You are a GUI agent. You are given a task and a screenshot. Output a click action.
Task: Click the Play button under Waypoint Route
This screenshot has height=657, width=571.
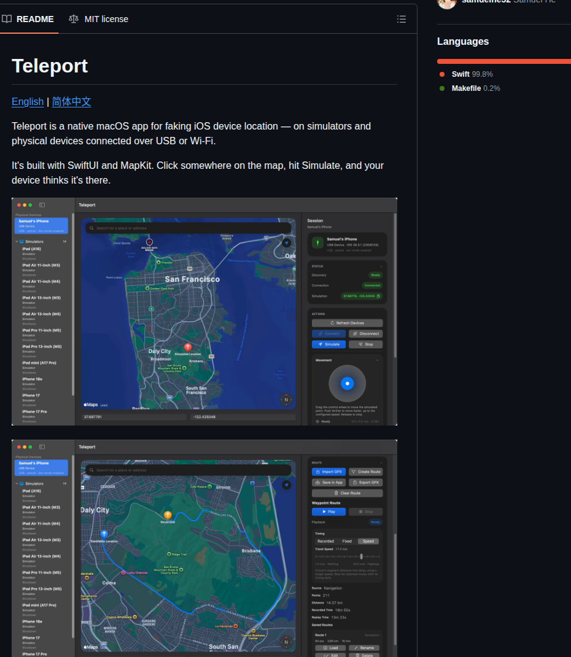click(329, 511)
